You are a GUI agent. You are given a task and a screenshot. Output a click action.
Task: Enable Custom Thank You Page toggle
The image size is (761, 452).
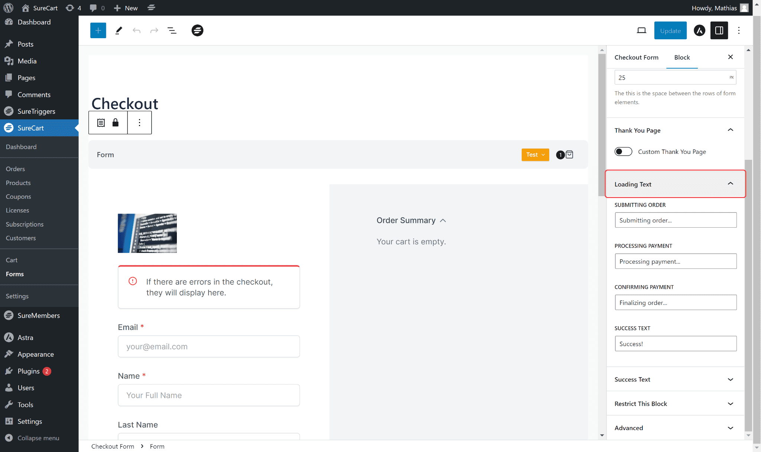623,152
